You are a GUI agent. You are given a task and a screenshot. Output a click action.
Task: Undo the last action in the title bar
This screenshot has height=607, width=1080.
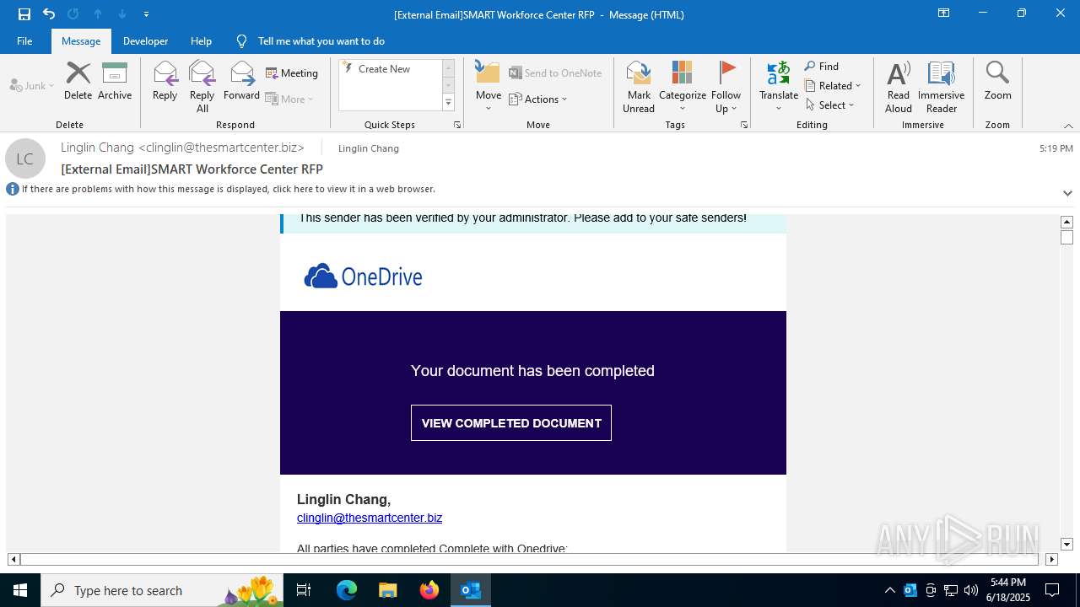(49, 14)
